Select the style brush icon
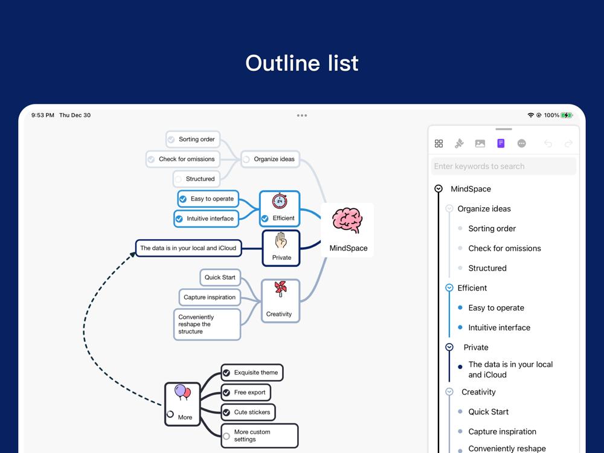This screenshot has height=453, width=604. pyautogui.click(x=459, y=144)
